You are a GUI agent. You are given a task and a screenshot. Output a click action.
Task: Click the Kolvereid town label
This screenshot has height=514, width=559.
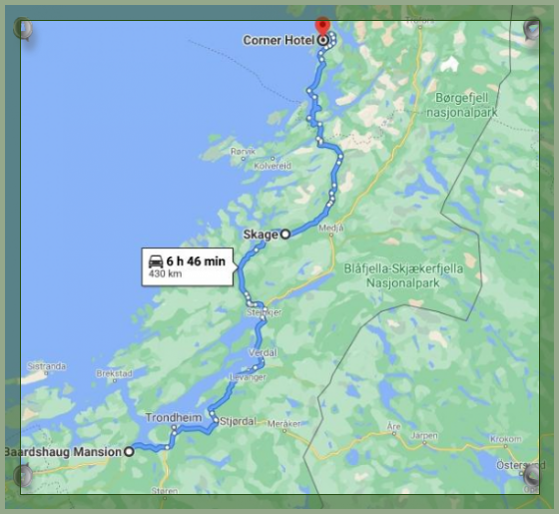point(273,166)
